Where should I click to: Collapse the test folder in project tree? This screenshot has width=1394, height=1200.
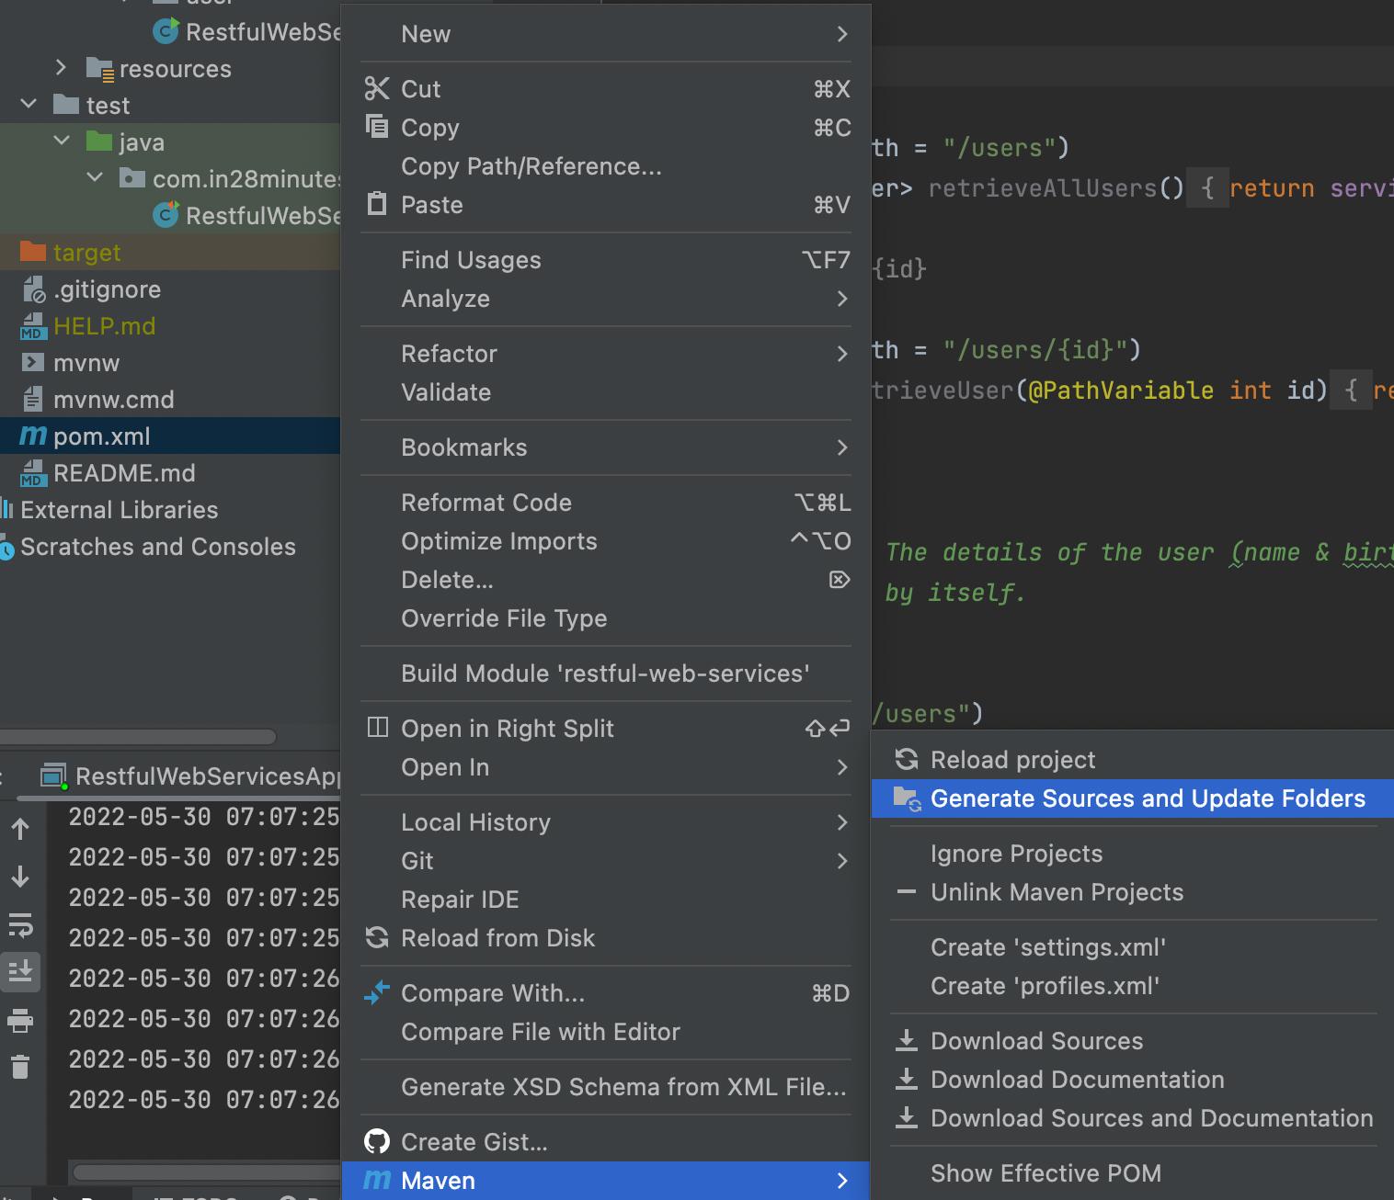[28, 105]
